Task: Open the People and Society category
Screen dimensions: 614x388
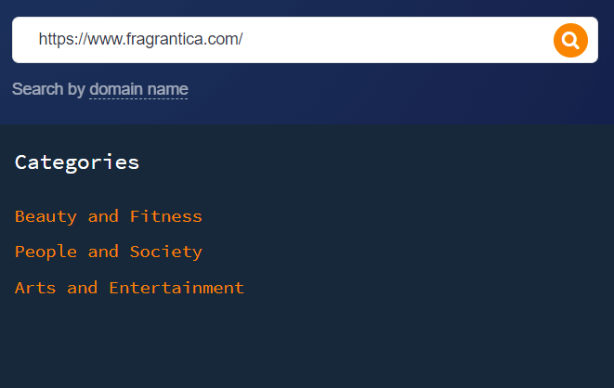Action: pyautogui.click(x=109, y=252)
